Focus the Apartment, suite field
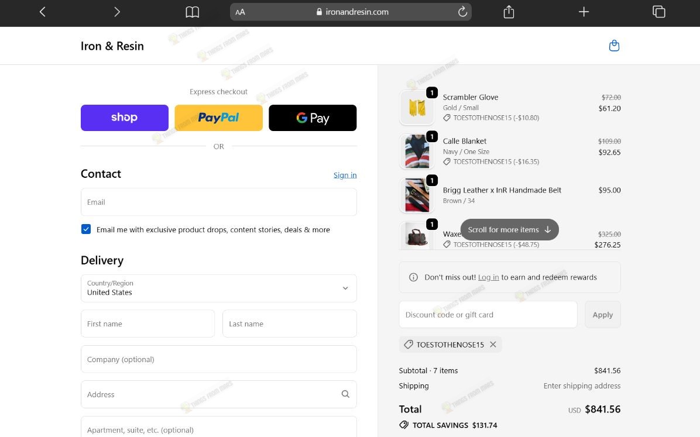700x437 pixels. (x=219, y=426)
